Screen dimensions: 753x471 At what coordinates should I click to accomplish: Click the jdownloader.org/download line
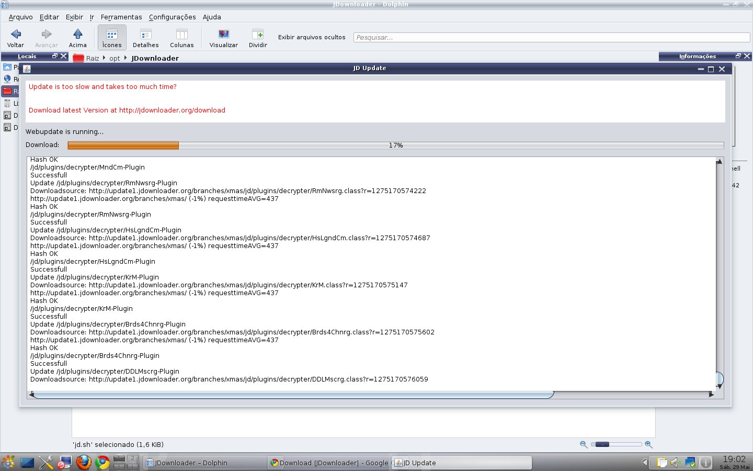click(127, 110)
